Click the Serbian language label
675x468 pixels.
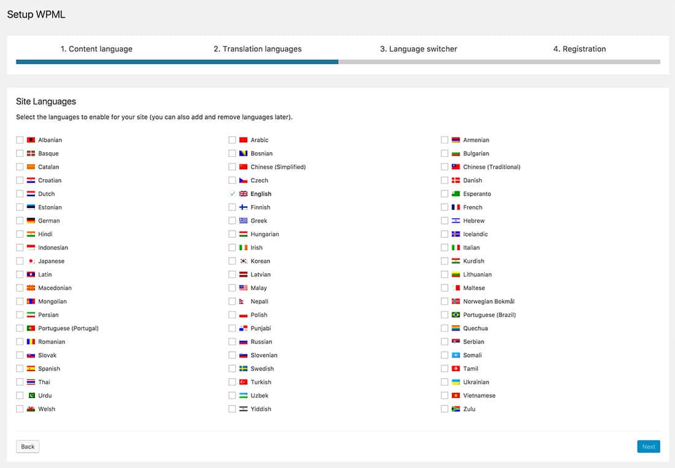point(474,342)
